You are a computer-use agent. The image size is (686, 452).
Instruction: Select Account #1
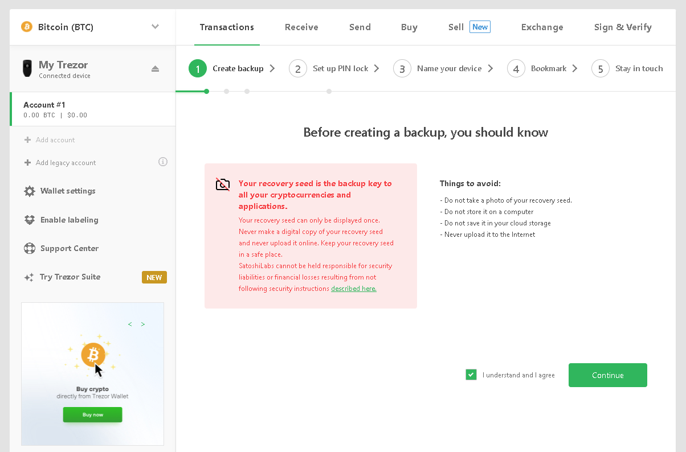pyautogui.click(x=93, y=109)
